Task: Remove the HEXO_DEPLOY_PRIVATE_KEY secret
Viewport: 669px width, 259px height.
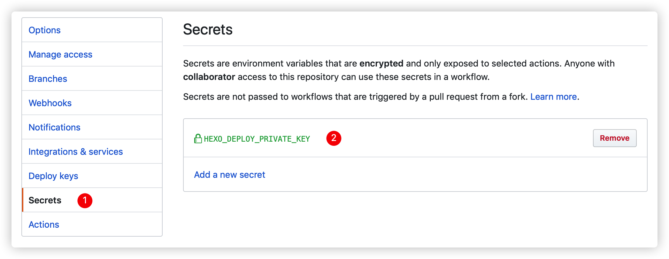Action: click(x=614, y=138)
